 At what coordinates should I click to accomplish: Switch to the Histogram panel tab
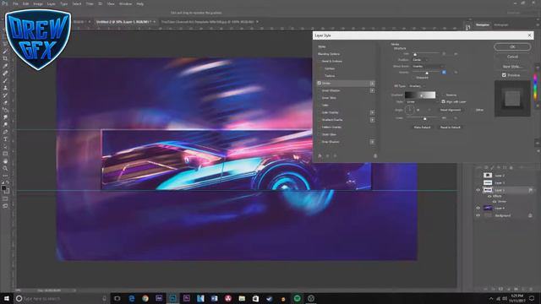point(501,24)
